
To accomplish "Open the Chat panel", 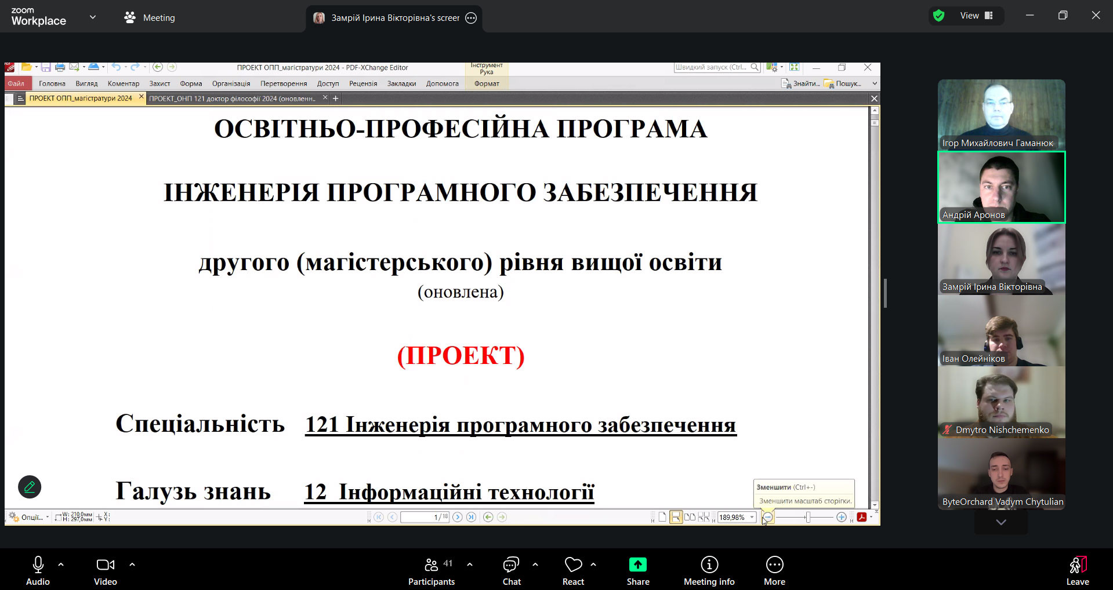I will [x=511, y=571].
